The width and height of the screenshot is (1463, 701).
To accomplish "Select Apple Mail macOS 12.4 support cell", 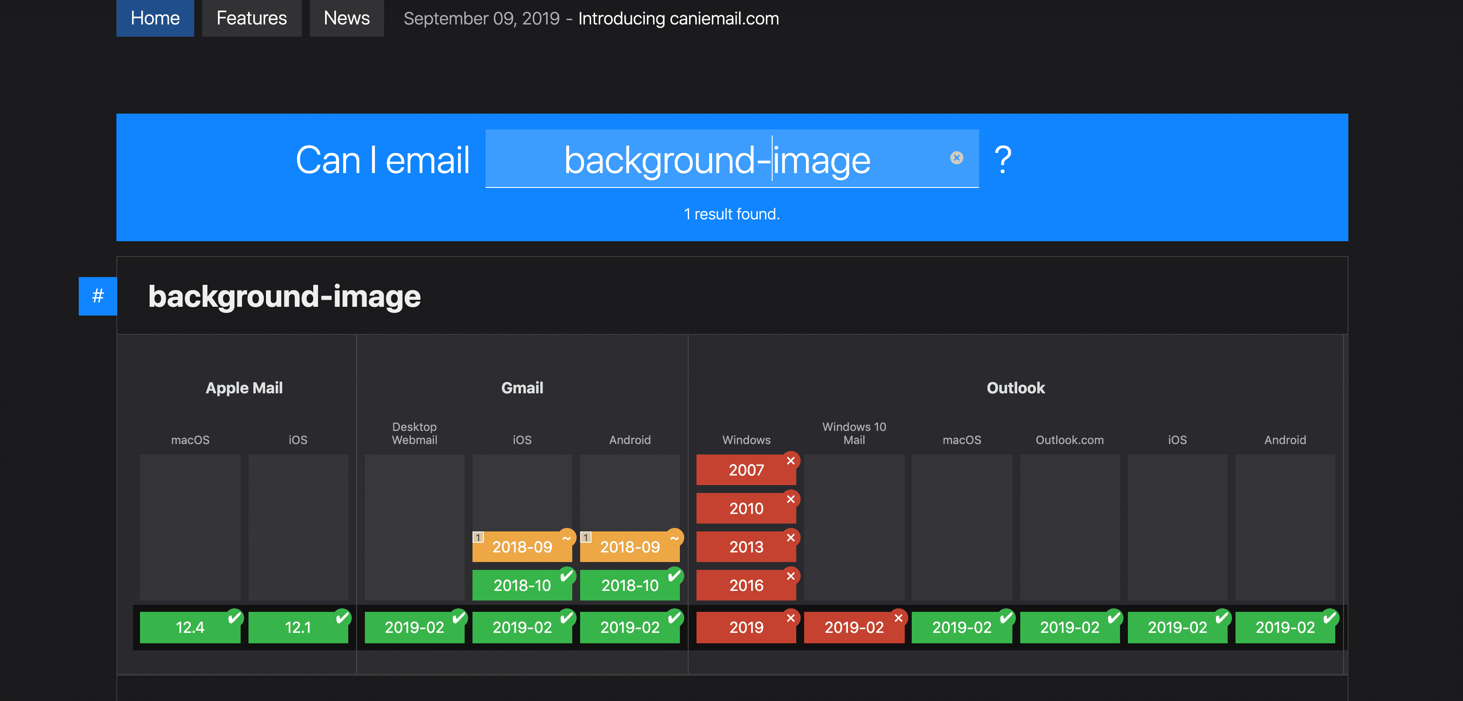I will pos(190,627).
